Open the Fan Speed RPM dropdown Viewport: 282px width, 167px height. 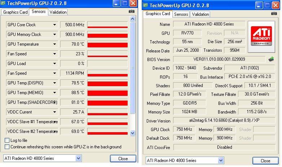click(54, 73)
